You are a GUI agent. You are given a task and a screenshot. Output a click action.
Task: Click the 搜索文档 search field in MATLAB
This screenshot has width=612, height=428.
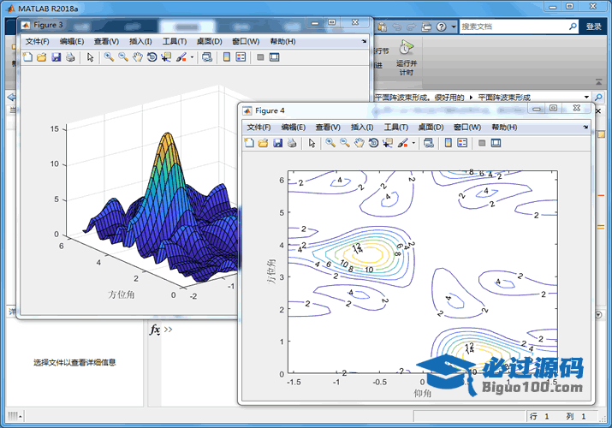point(514,27)
